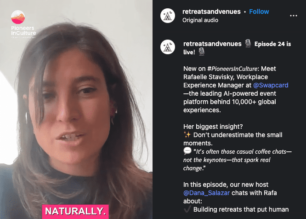Viewport: 306px width, 219px height.
Task: Open retreatsandvenues profile avatar in header
Action: click(x=167, y=16)
